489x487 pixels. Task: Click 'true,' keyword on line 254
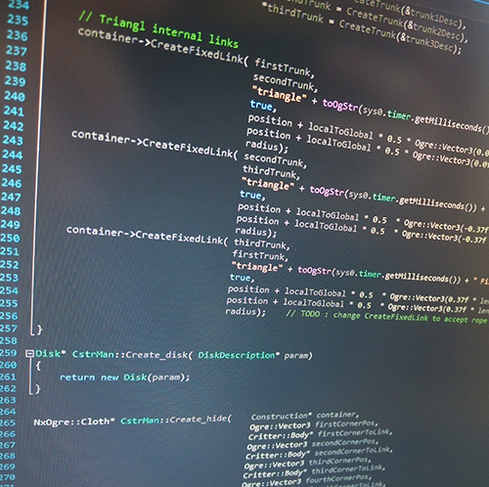point(242,278)
